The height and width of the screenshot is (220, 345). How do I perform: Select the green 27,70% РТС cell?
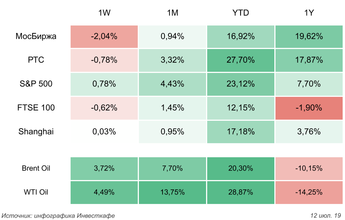241,60
